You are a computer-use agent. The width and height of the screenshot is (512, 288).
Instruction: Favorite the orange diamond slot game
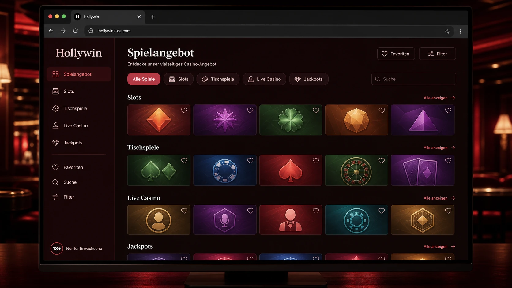(x=184, y=110)
